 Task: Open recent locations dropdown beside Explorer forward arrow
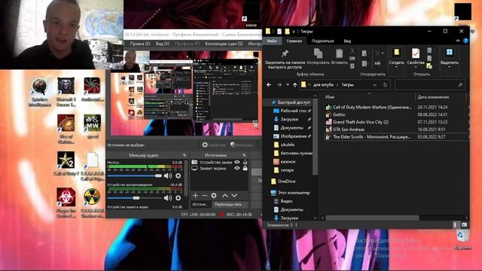click(x=288, y=85)
